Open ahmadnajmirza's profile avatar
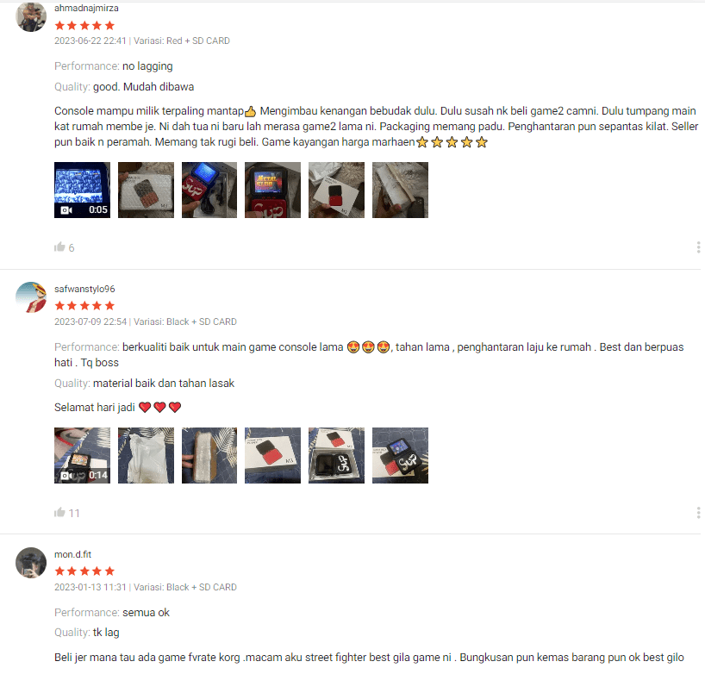This screenshot has height=674, width=705. tap(31, 16)
